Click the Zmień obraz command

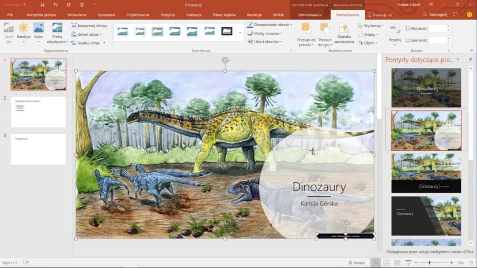[x=87, y=34]
